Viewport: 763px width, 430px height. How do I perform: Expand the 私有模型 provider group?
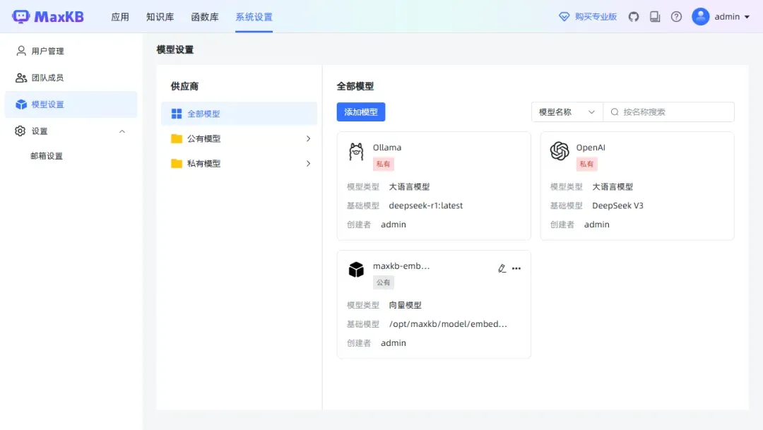coord(308,163)
